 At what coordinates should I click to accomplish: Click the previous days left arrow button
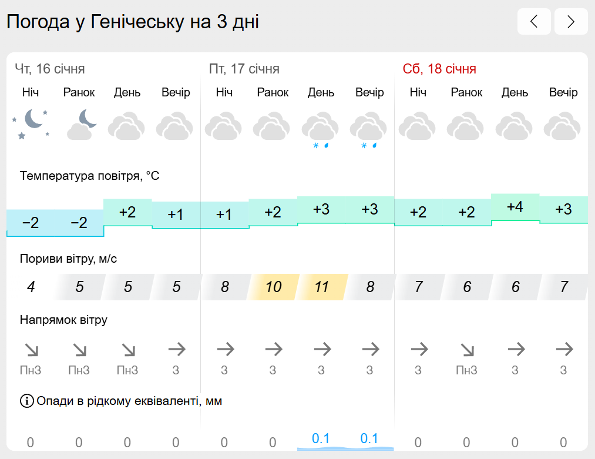(534, 21)
